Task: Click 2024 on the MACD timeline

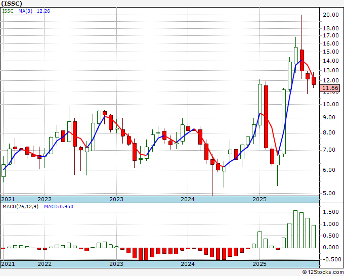Action: (x=188, y=264)
